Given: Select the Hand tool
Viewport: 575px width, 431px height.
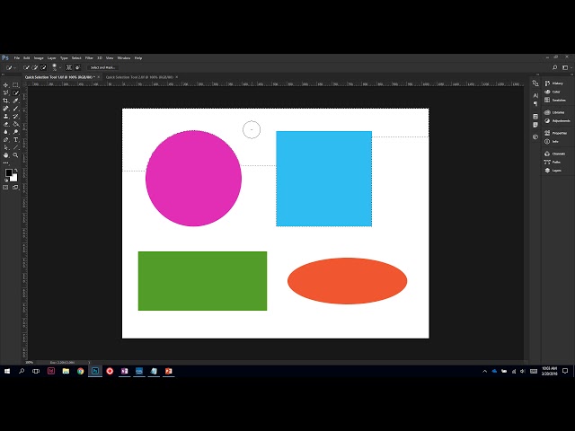Looking at the screenshot, I should pyautogui.click(x=6, y=155).
